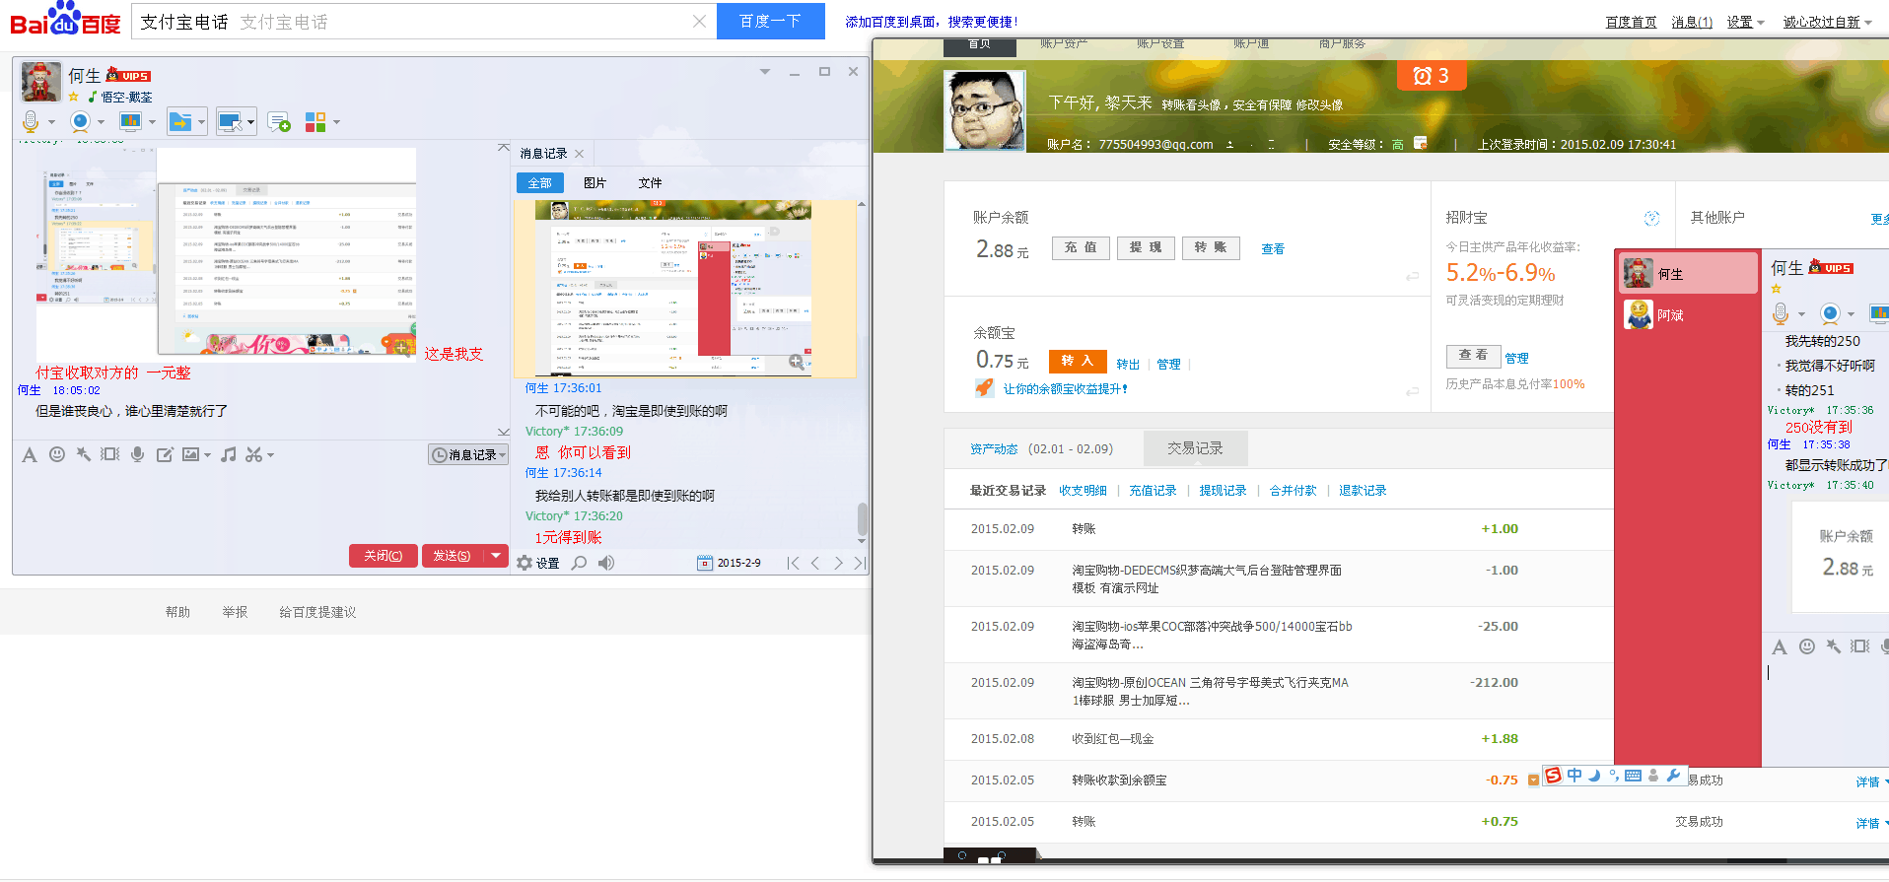The image size is (1889, 882).
Task: Open 退款记录 link
Action: pyautogui.click(x=1363, y=491)
